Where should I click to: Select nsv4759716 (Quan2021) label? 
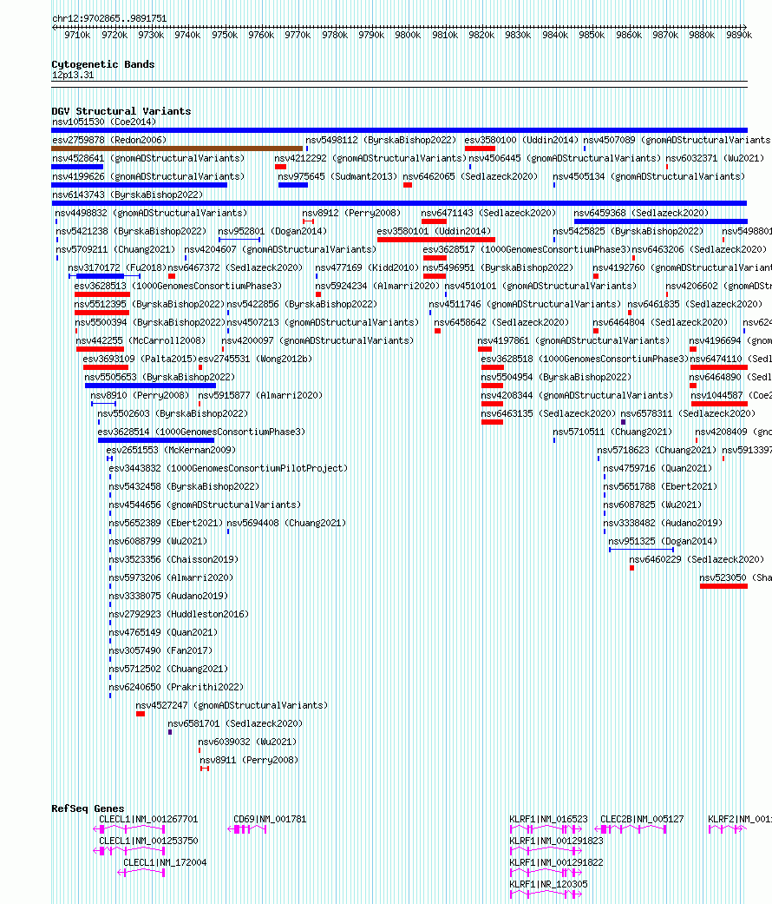658,469
